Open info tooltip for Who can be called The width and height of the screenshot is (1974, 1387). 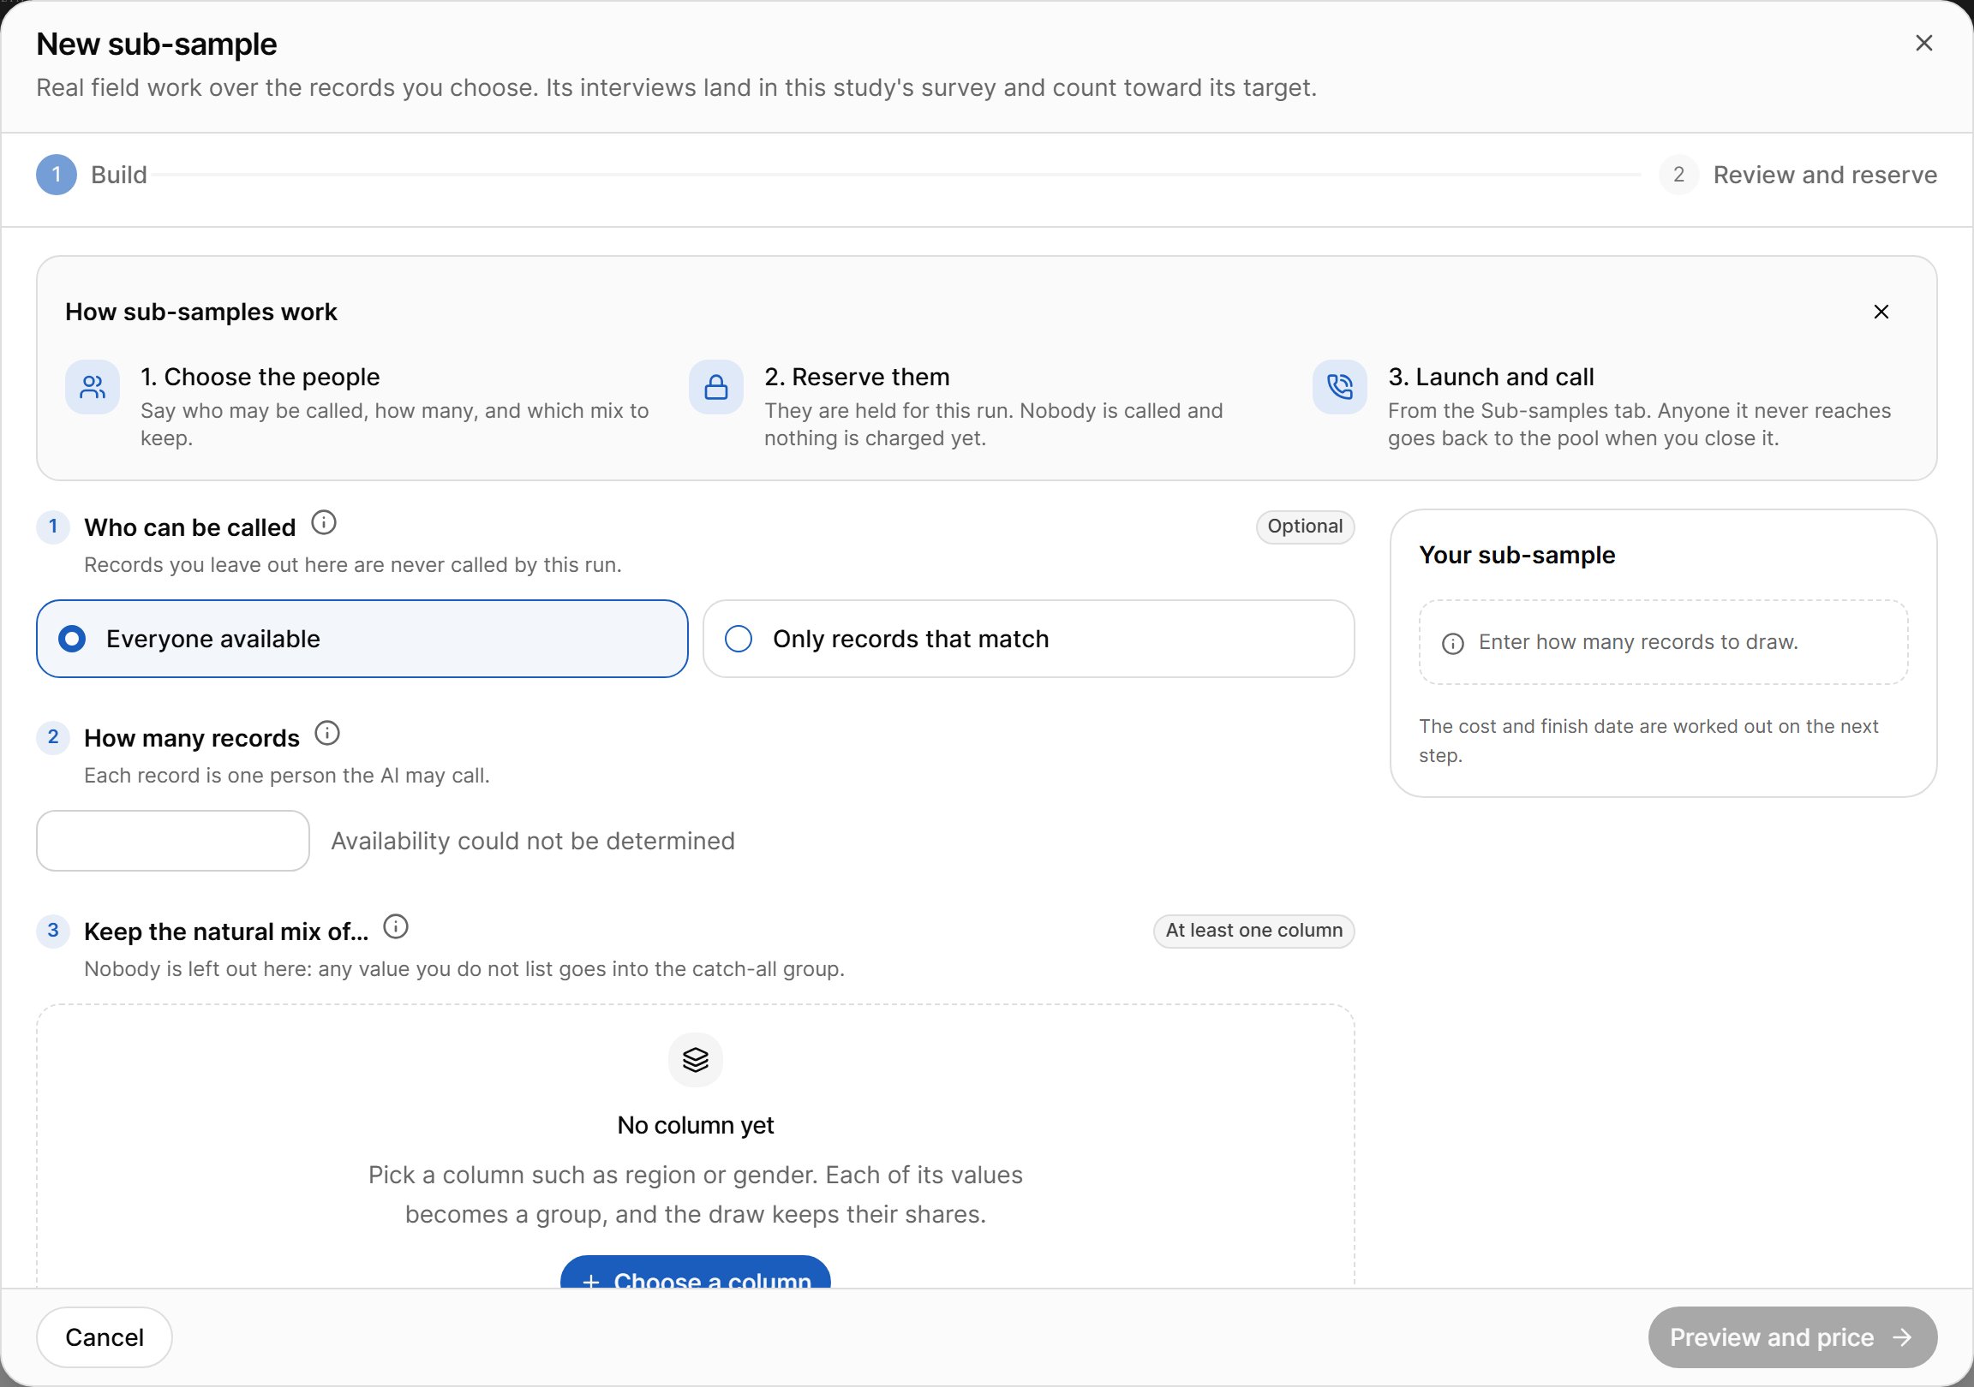coord(323,522)
